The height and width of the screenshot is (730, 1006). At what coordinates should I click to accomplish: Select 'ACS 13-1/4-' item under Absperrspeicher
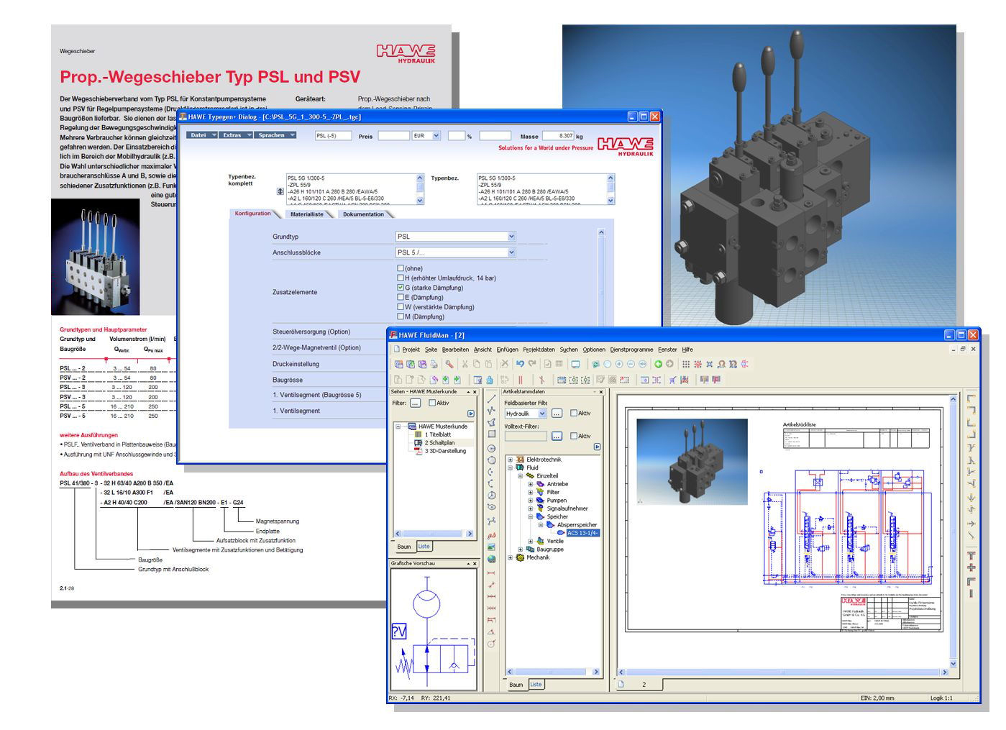[582, 533]
